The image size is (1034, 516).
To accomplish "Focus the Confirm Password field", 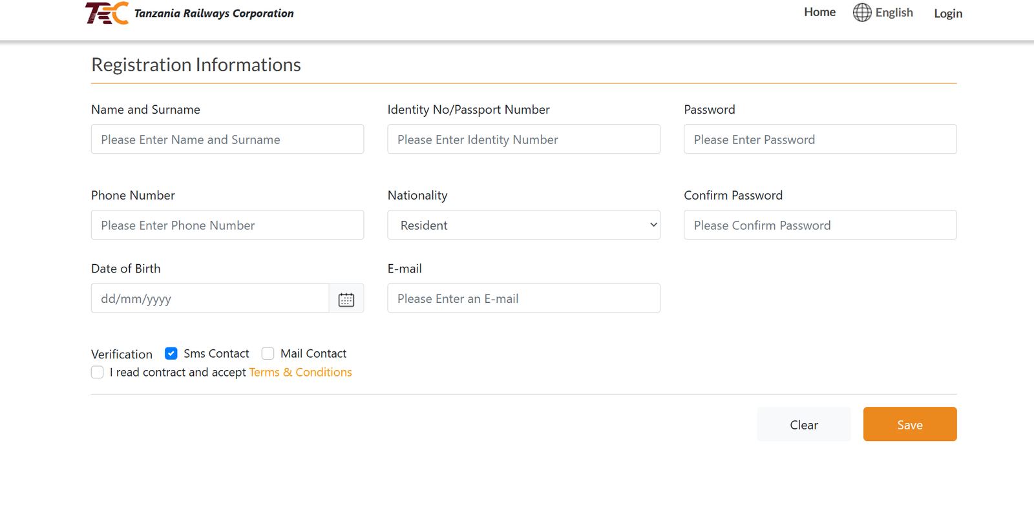I will point(820,225).
